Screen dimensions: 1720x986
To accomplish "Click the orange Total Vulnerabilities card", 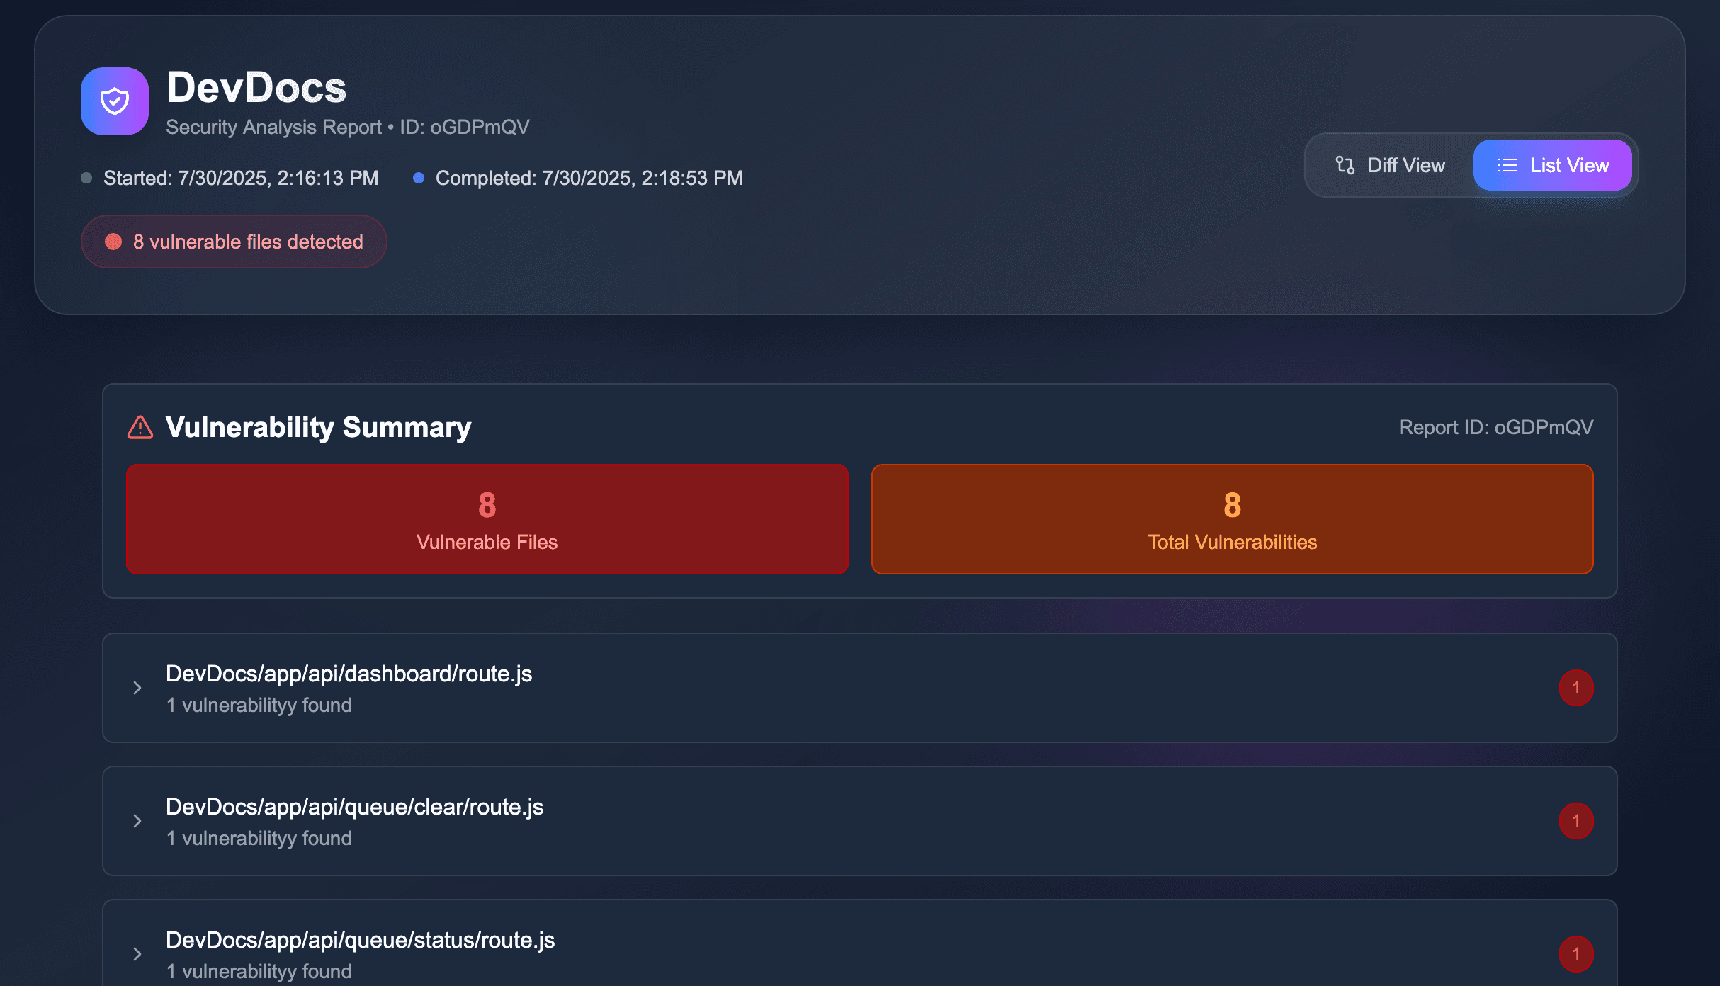I will 1232,519.
